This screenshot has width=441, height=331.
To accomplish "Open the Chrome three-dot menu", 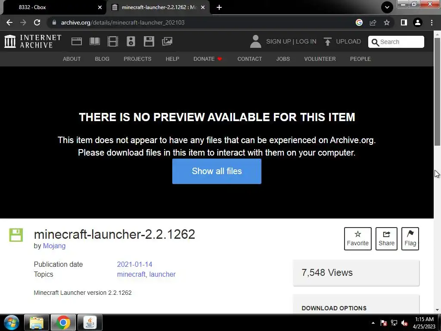I will click(432, 22).
